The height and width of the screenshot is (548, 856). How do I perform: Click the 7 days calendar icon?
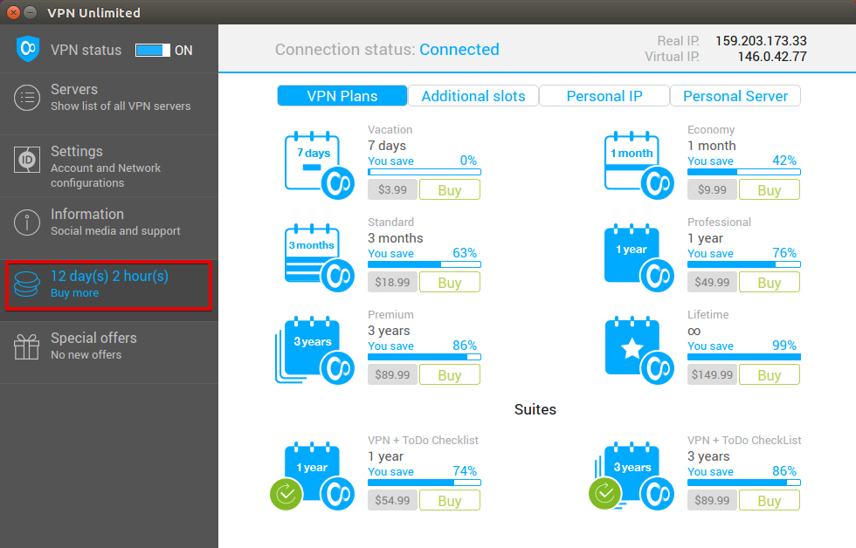coord(320,165)
